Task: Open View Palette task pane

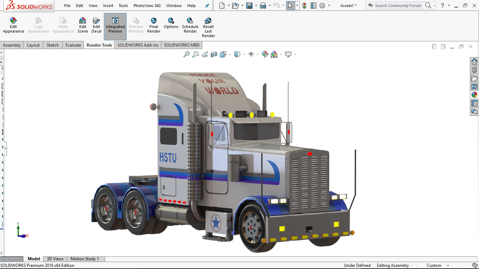Action: tap(474, 87)
